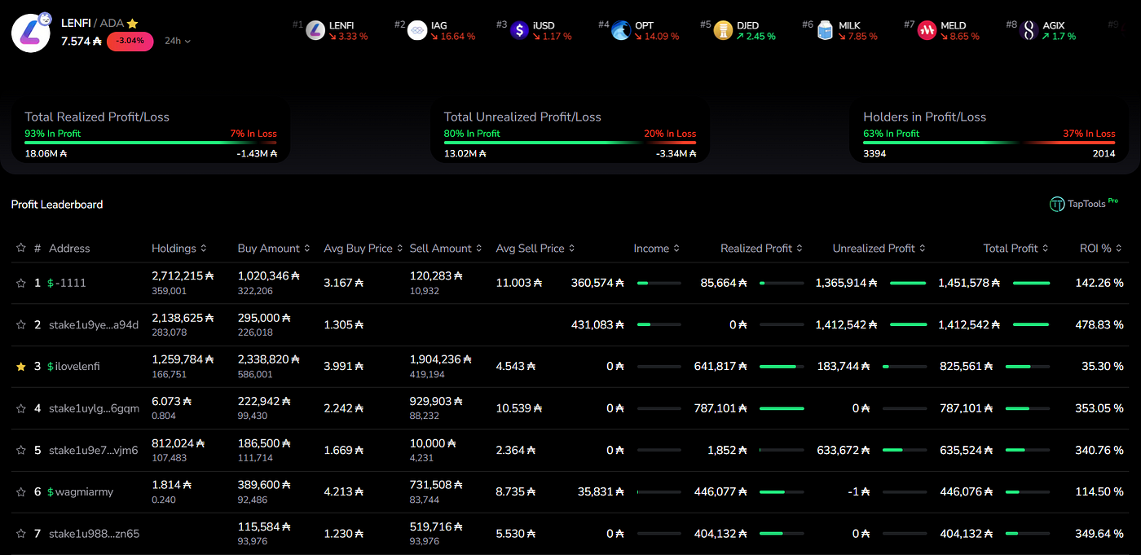Viewport: 1141px width, 555px height.
Task: Click the 37% In Loss holders label
Action: tap(1089, 134)
